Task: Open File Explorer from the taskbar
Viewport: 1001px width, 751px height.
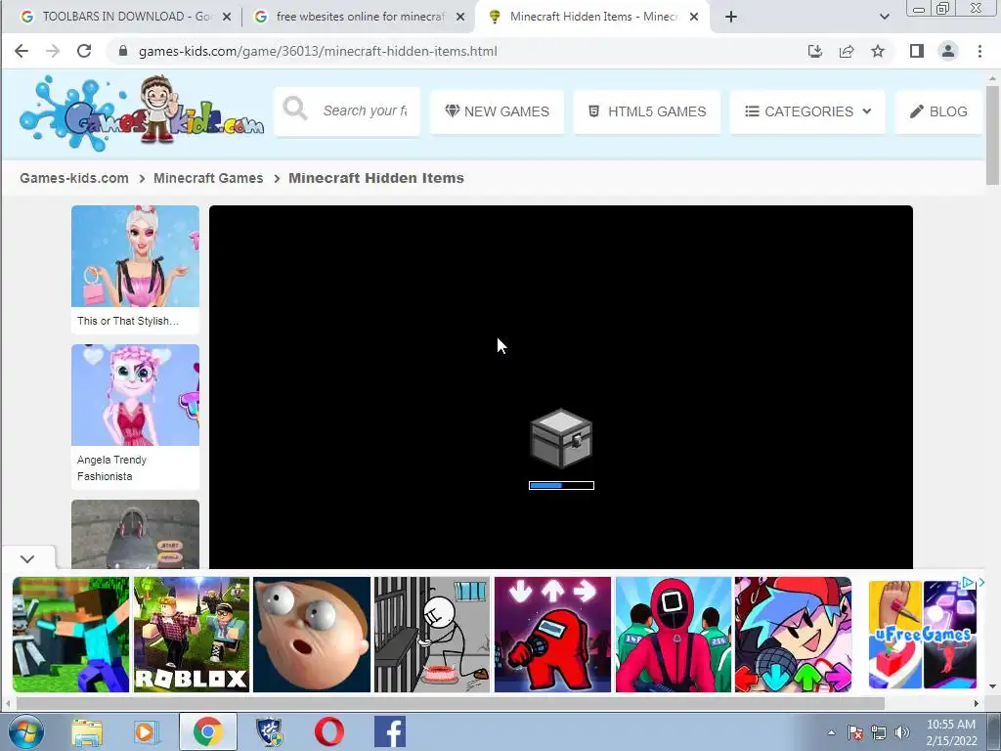Action: click(87, 732)
